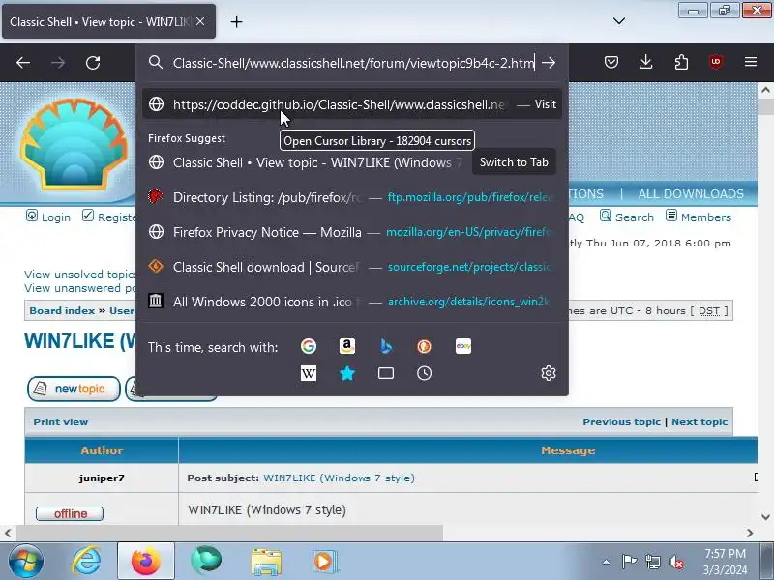Search with eBay this time
This screenshot has width=774, height=580.
point(463,346)
